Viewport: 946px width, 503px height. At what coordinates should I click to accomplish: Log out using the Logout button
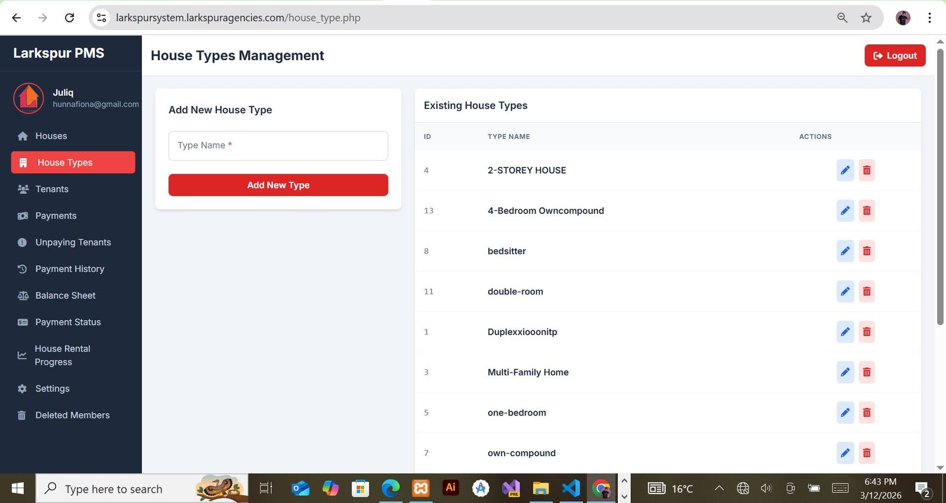(x=895, y=56)
